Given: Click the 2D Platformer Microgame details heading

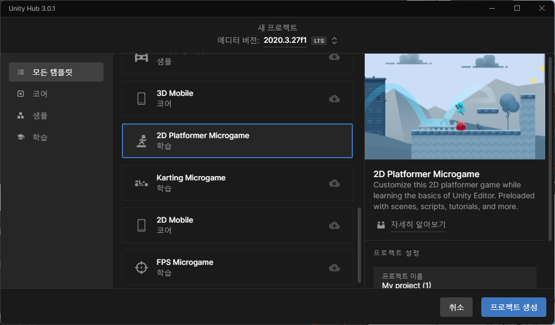Looking at the screenshot, I should [x=426, y=174].
